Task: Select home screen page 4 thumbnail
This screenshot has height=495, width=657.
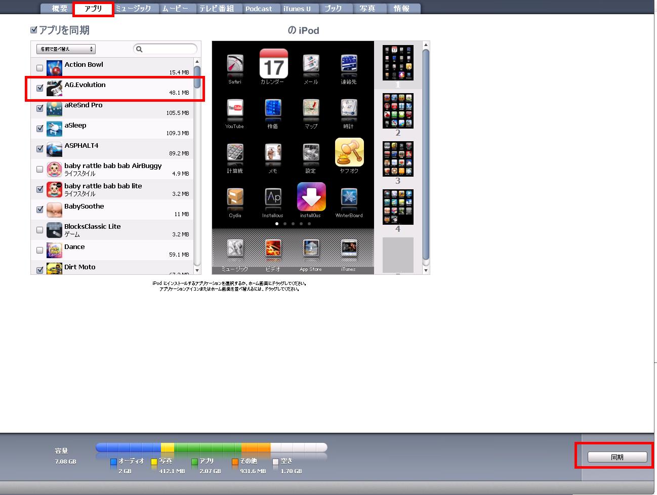Action: pos(398,207)
